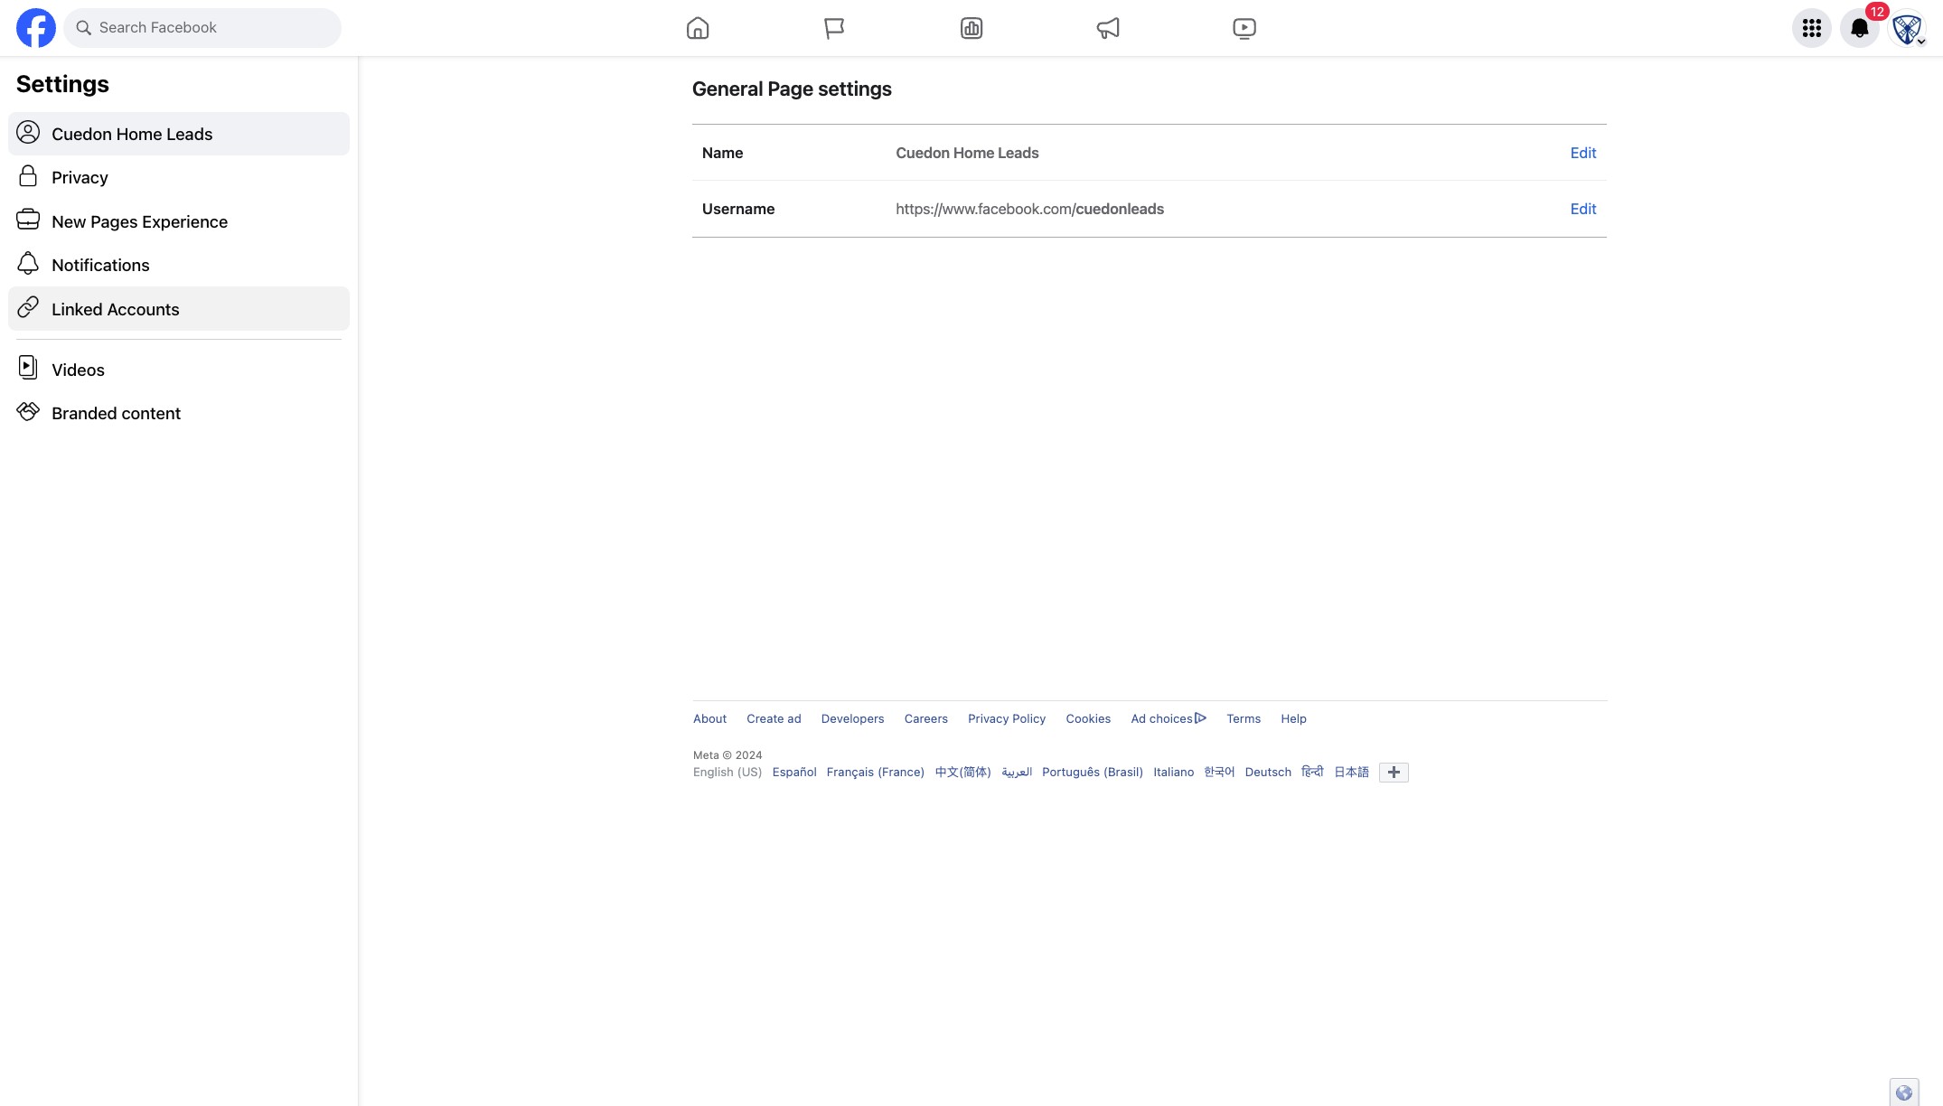The height and width of the screenshot is (1106, 1943).
Task: Open the Insights chart icon
Action: coord(971,28)
